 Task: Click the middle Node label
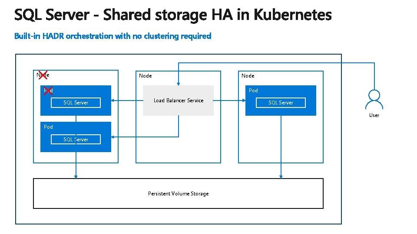point(145,76)
